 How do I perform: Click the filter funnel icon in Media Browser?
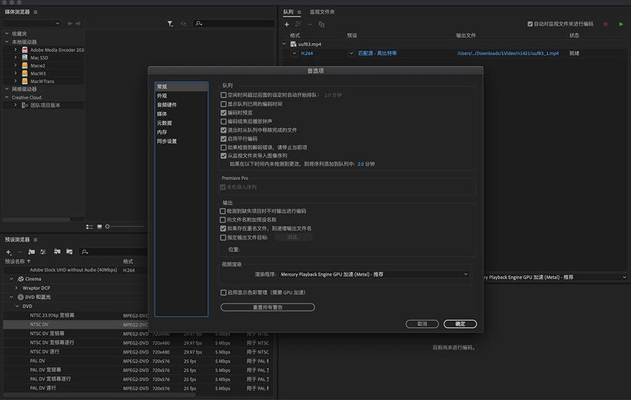(x=170, y=24)
